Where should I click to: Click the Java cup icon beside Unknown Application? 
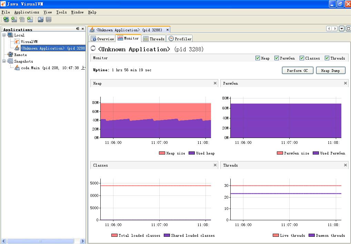[17, 48]
